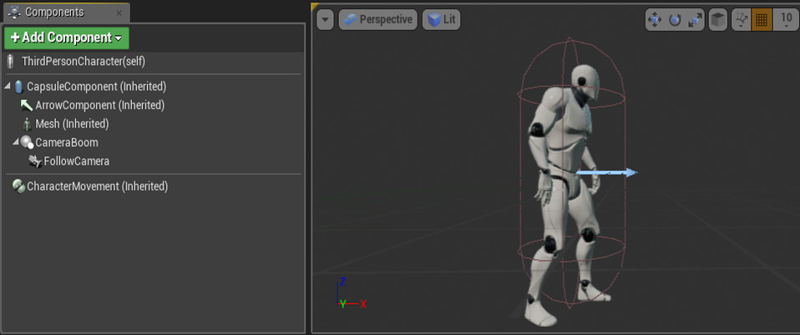Image resolution: width=800 pixels, height=335 pixels.
Task: Select the Mesh (Inherited) component
Action: [x=72, y=124]
